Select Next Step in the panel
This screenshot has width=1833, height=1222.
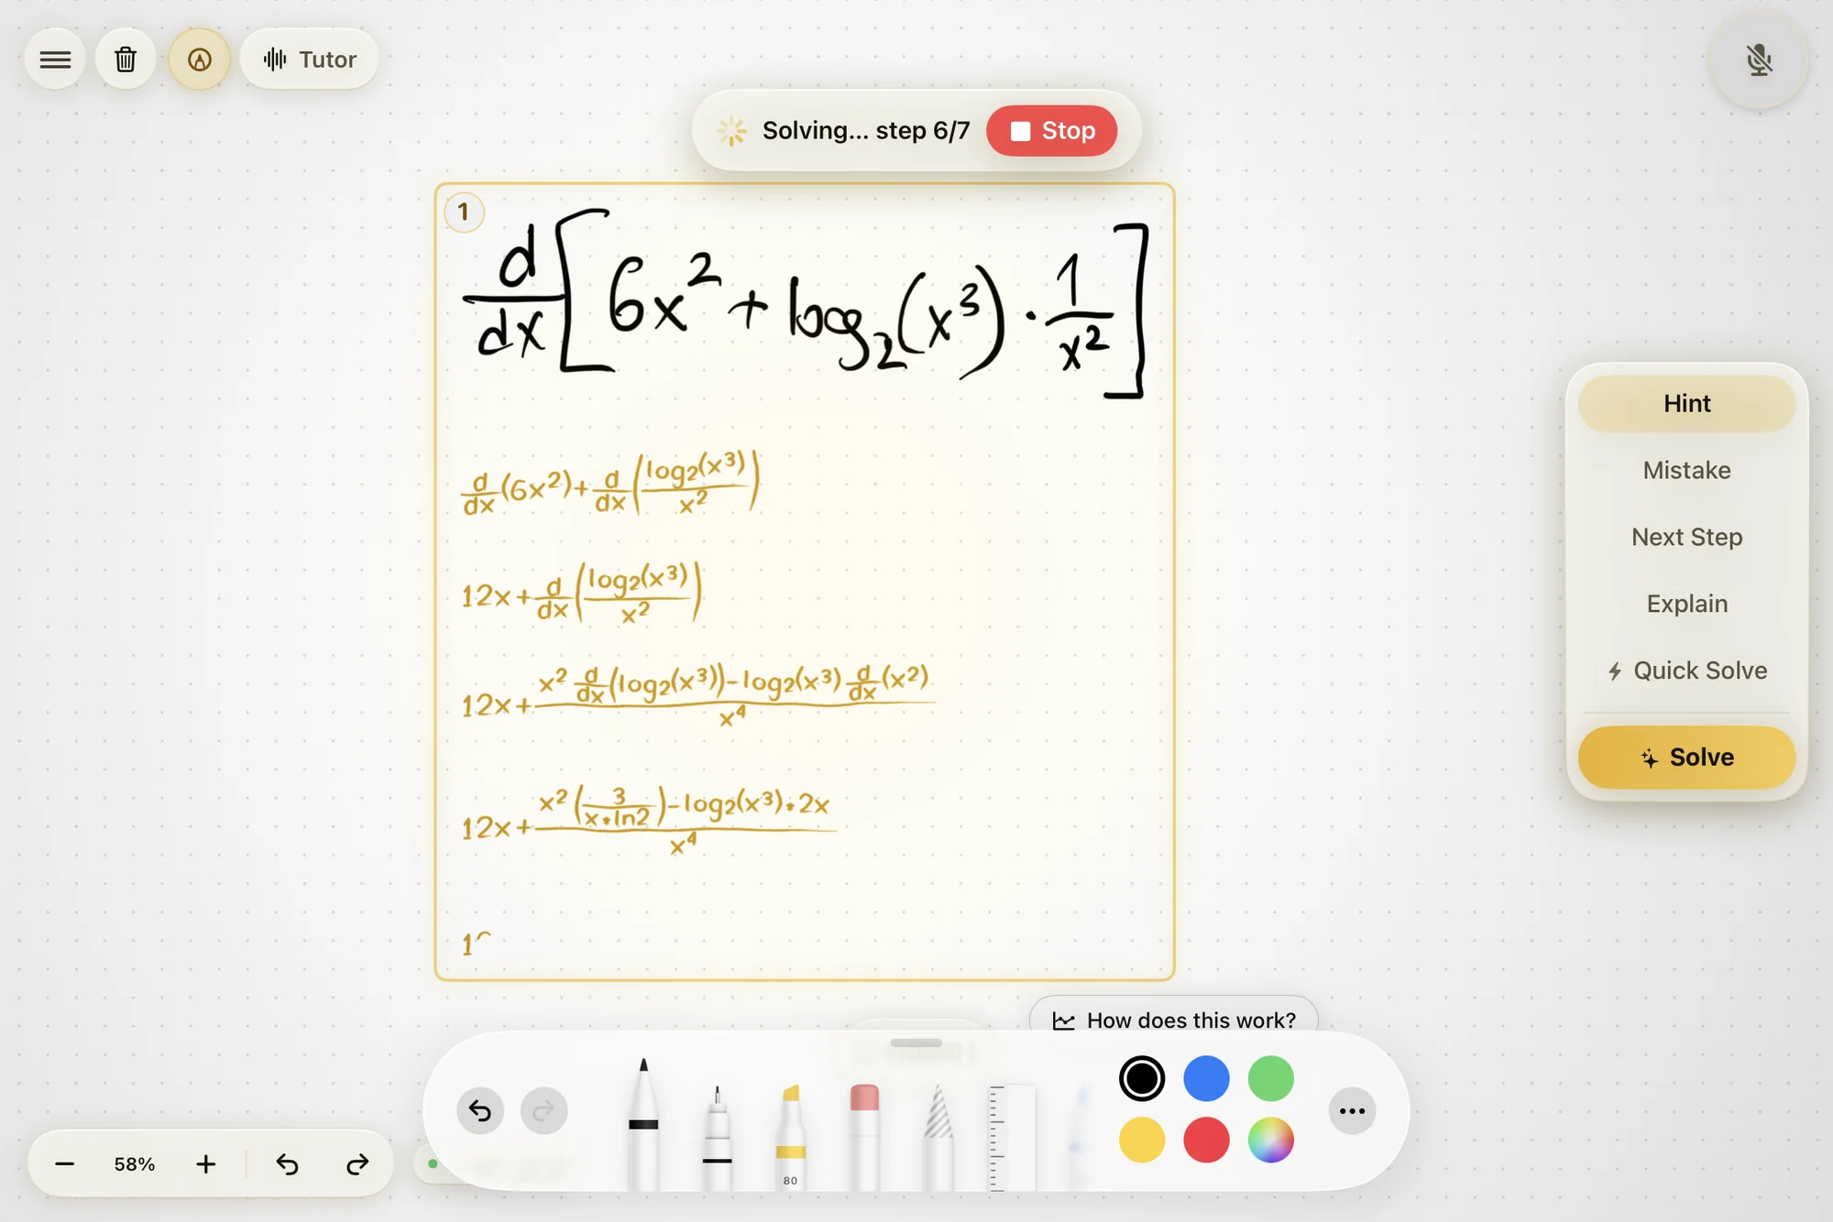pyautogui.click(x=1686, y=538)
